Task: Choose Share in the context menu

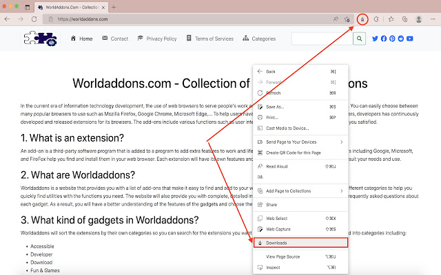Action: coord(300,205)
